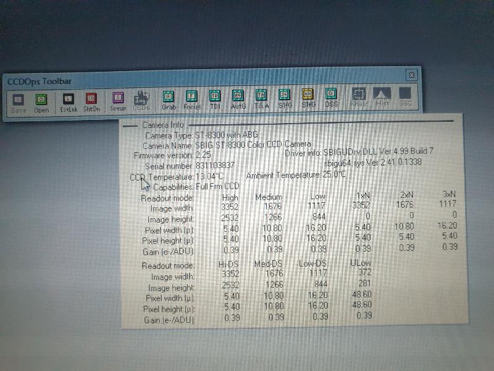Click ambient temperature value '25.0°C'
Screen dimensions: 494x371
pos(334,174)
